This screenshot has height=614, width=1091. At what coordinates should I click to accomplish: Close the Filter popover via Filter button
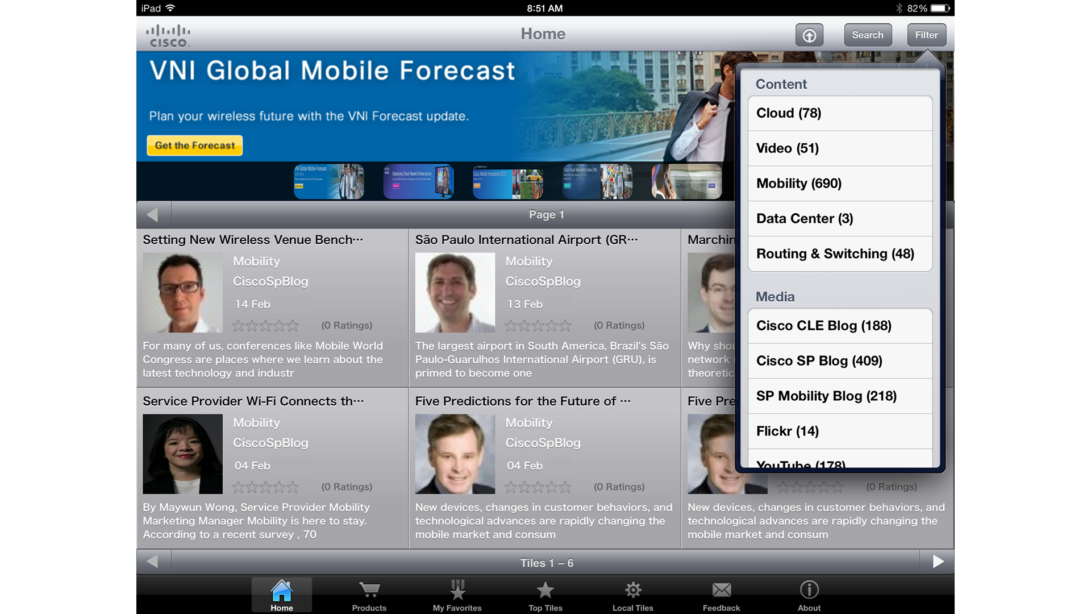926,35
